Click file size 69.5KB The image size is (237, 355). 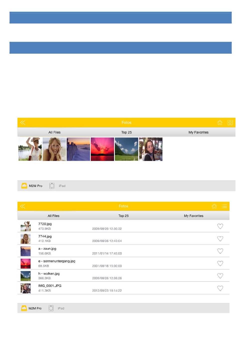click(44, 266)
